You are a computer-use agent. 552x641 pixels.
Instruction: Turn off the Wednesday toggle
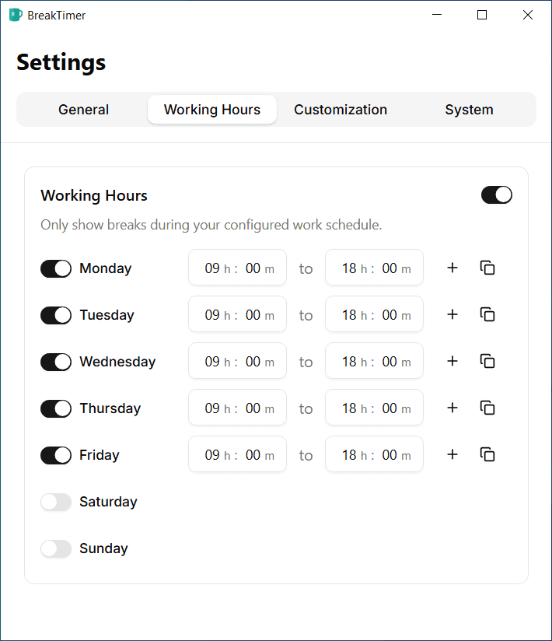pyautogui.click(x=56, y=362)
